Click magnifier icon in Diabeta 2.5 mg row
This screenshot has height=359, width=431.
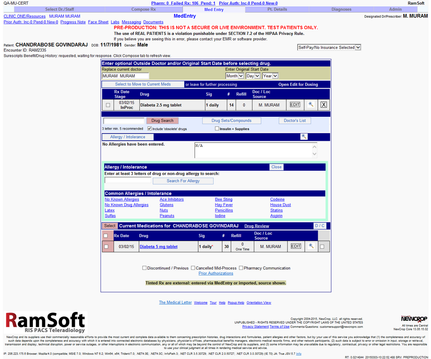311,105
